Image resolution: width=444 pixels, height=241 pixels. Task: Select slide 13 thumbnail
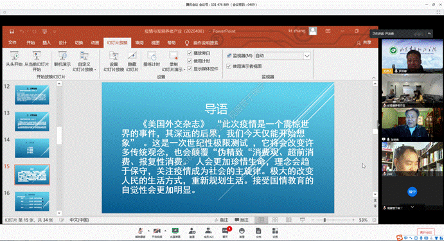coord(32,121)
